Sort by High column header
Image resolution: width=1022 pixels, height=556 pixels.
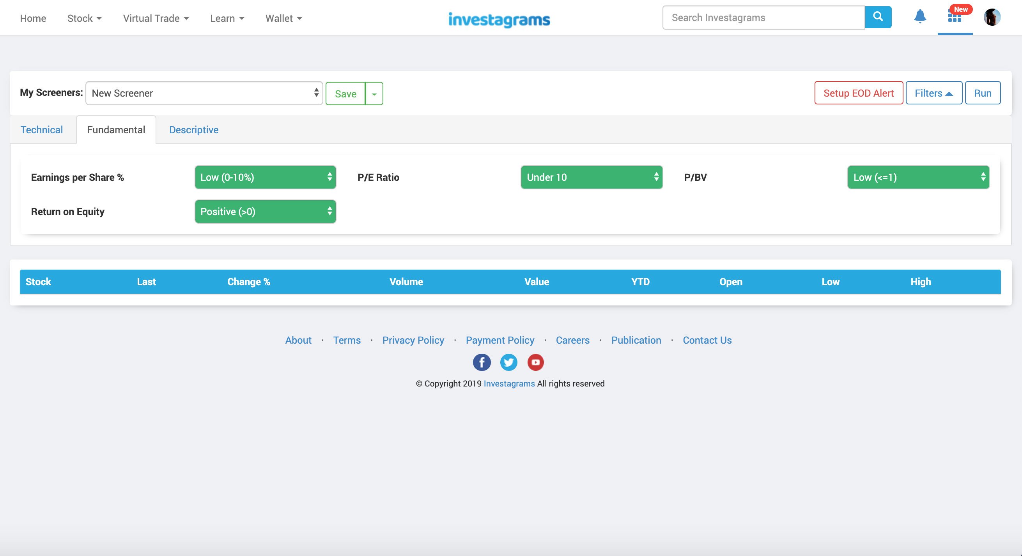pyautogui.click(x=921, y=282)
